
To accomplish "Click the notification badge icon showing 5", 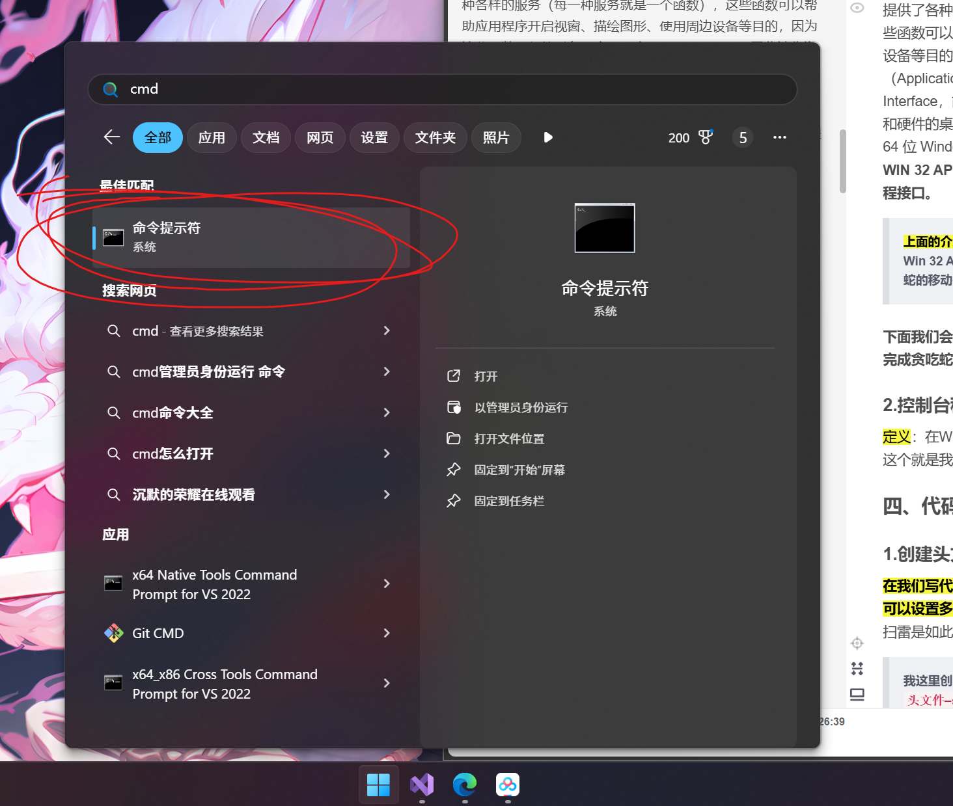I will 742,137.
